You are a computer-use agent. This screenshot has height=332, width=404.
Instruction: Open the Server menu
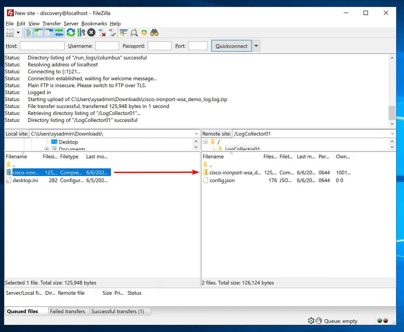pyautogui.click(x=71, y=24)
